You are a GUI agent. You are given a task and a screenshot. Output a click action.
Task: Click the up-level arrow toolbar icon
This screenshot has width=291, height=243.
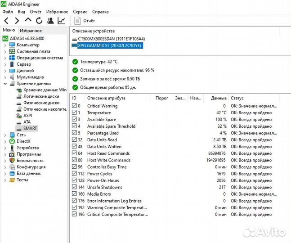click(x=28, y=20)
